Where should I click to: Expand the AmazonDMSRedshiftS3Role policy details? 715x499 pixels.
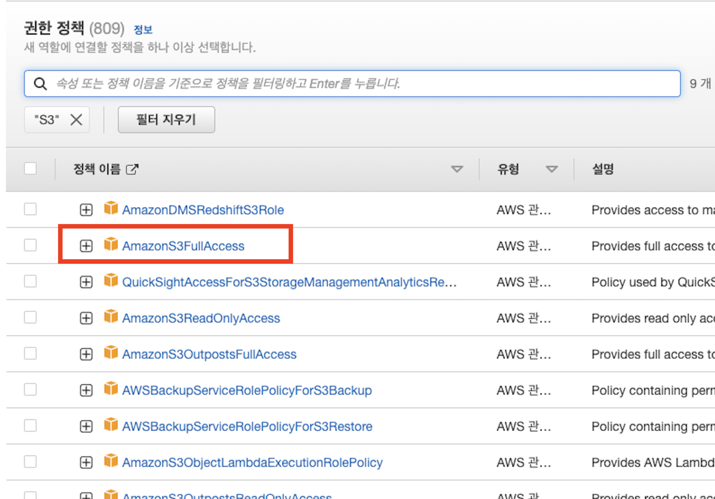[86, 210]
